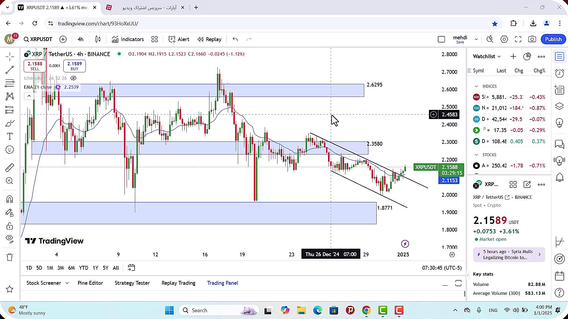Open Chrome from the Windows taskbar
This screenshot has width=568, height=319.
(367, 310)
